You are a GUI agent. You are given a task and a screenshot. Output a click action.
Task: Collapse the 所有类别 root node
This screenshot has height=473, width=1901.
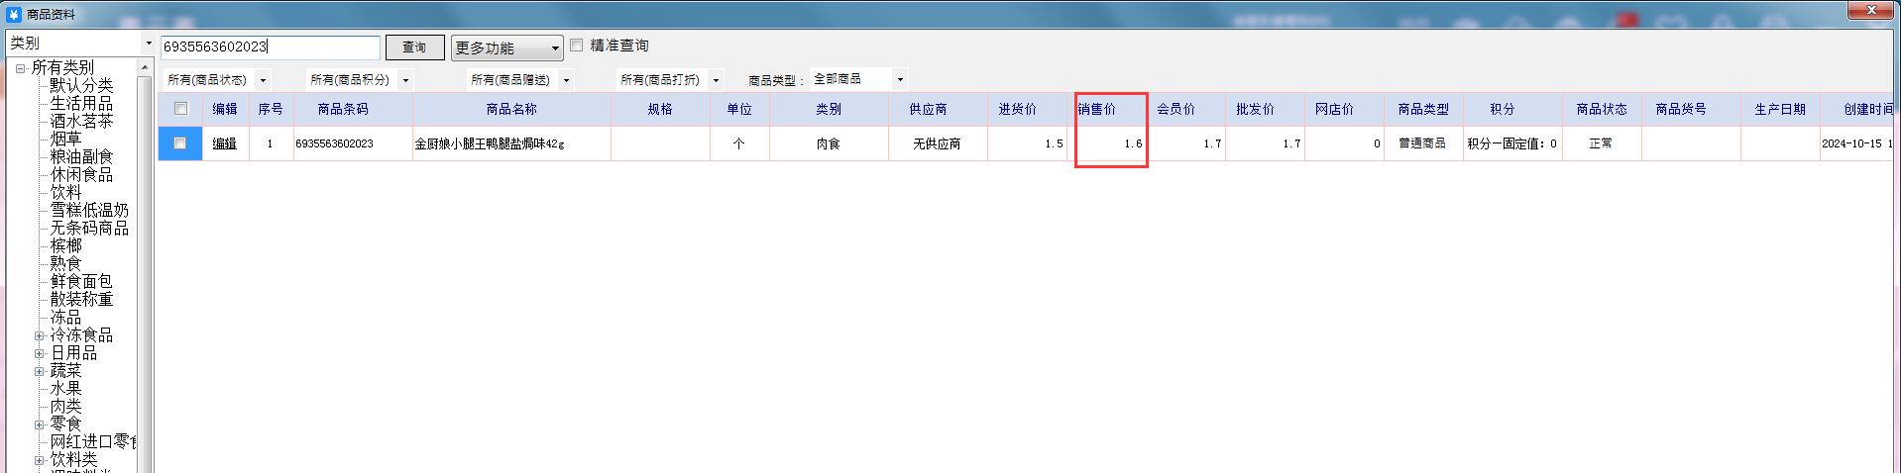point(20,68)
